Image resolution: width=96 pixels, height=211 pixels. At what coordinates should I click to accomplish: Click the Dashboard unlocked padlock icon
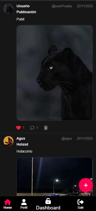click(48, 201)
